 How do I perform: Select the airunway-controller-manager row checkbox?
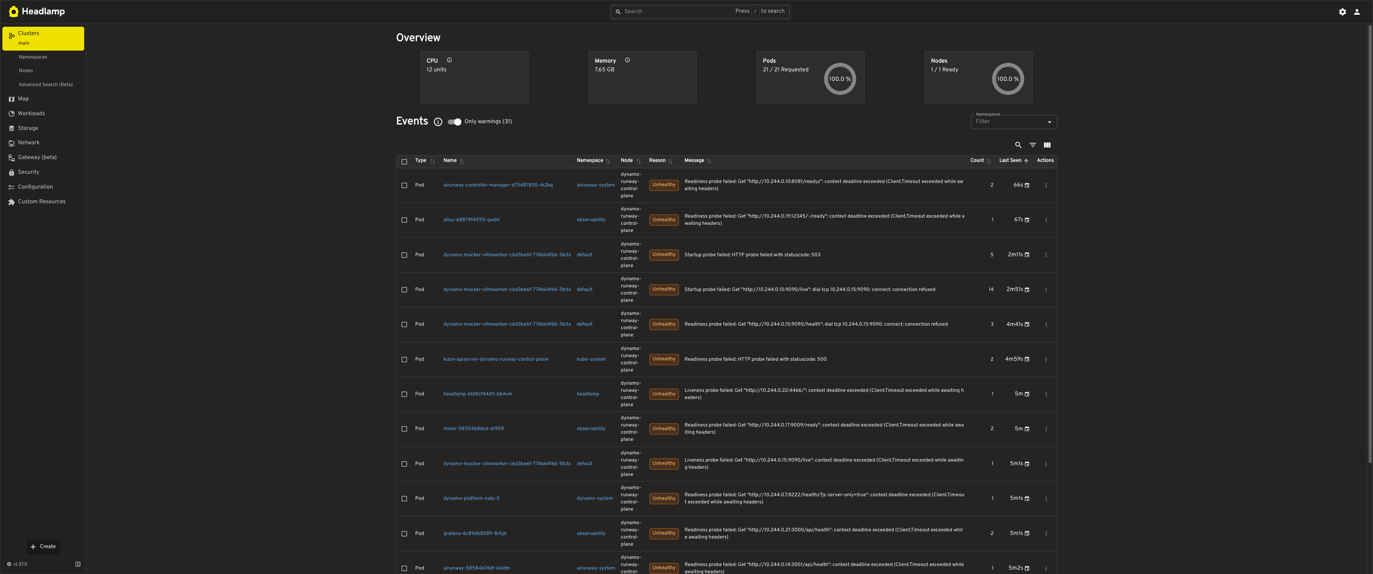tap(404, 185)
